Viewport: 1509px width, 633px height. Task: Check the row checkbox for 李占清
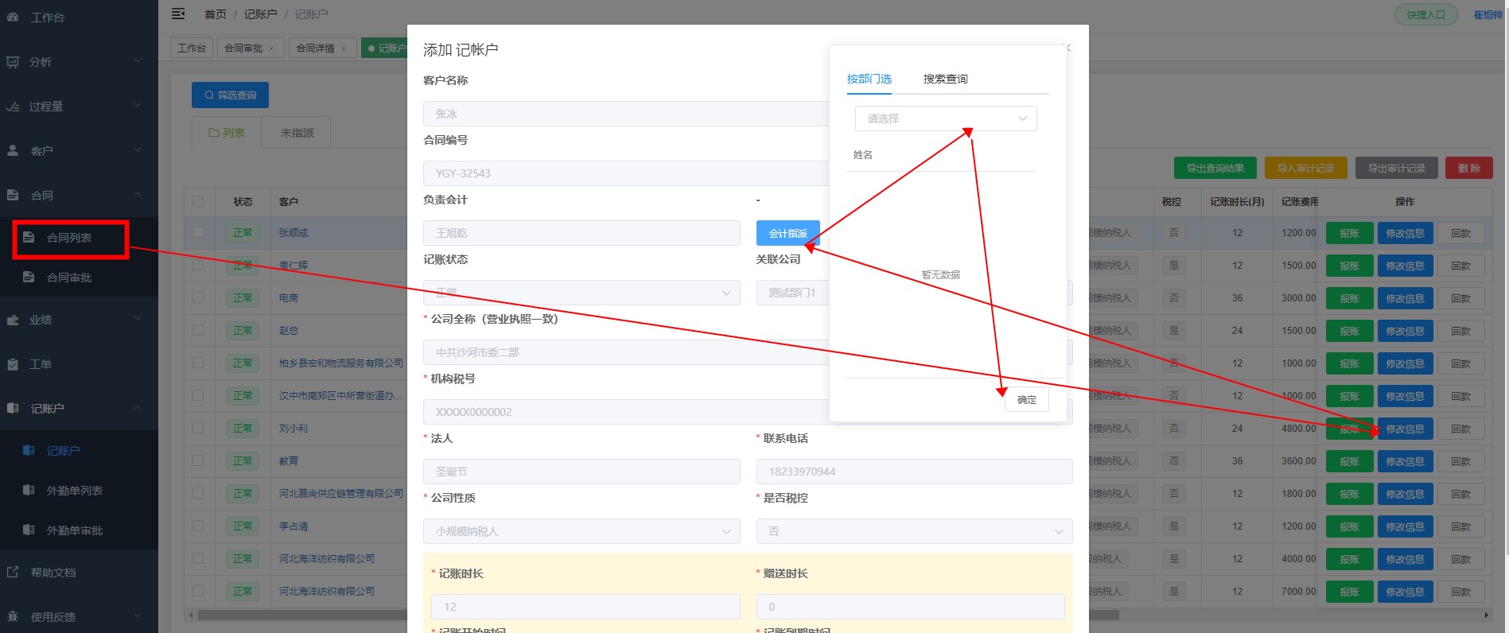point(198,526)
